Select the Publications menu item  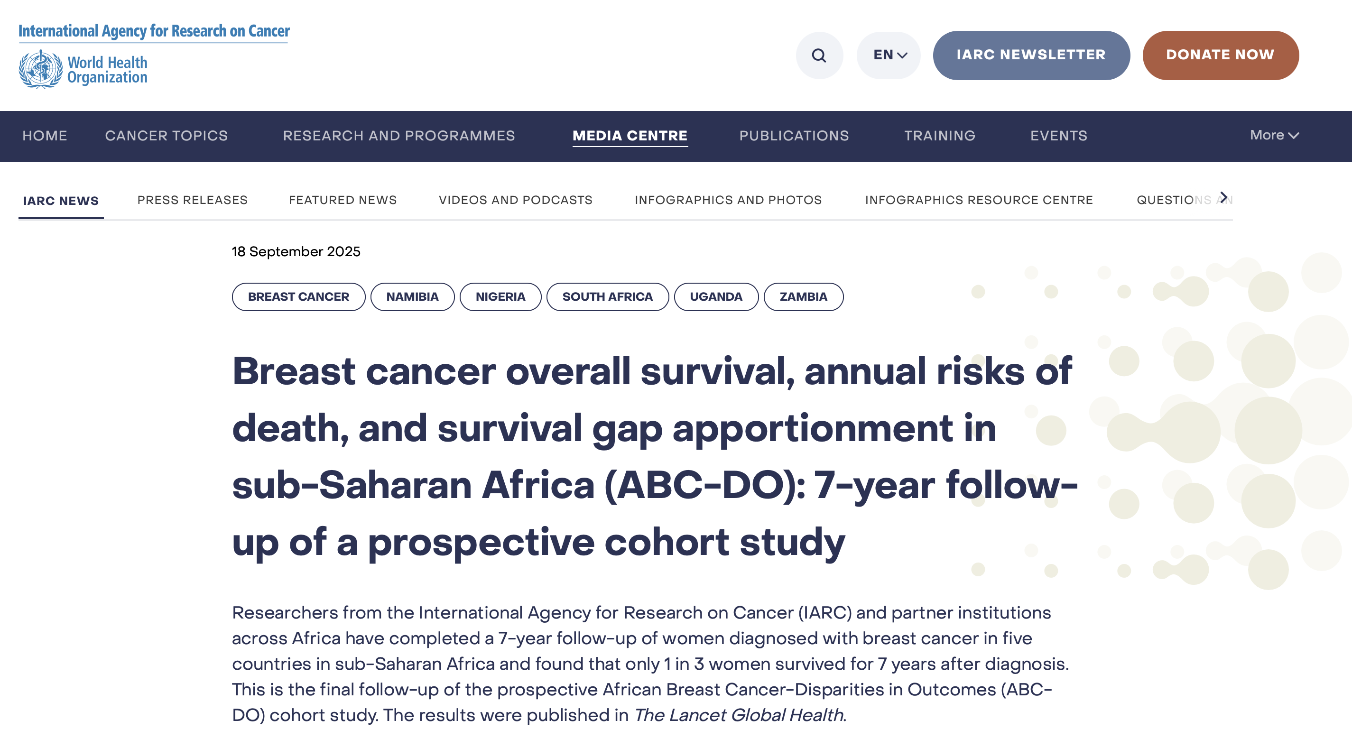click(x=794, y=136)
